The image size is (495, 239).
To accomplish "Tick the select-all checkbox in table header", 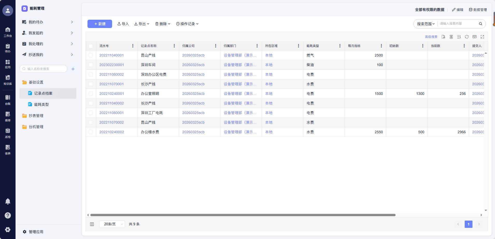I will click(x=91, y=46).
